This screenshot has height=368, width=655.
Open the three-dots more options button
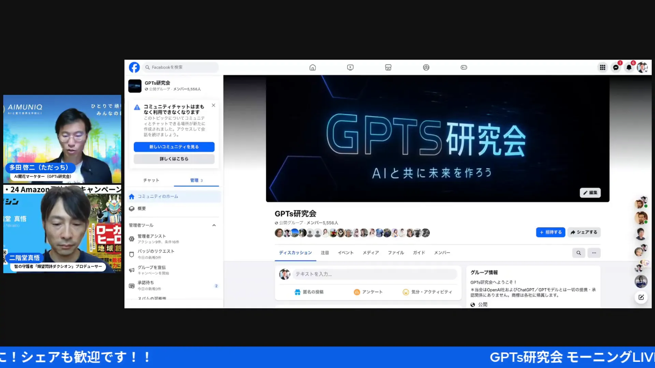[x=594, y=253]
